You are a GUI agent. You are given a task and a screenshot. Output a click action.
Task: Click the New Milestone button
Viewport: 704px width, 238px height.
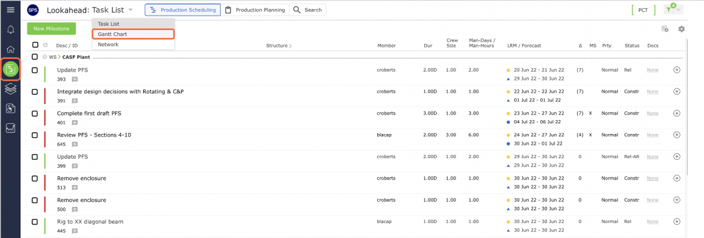tap(52, 28)
